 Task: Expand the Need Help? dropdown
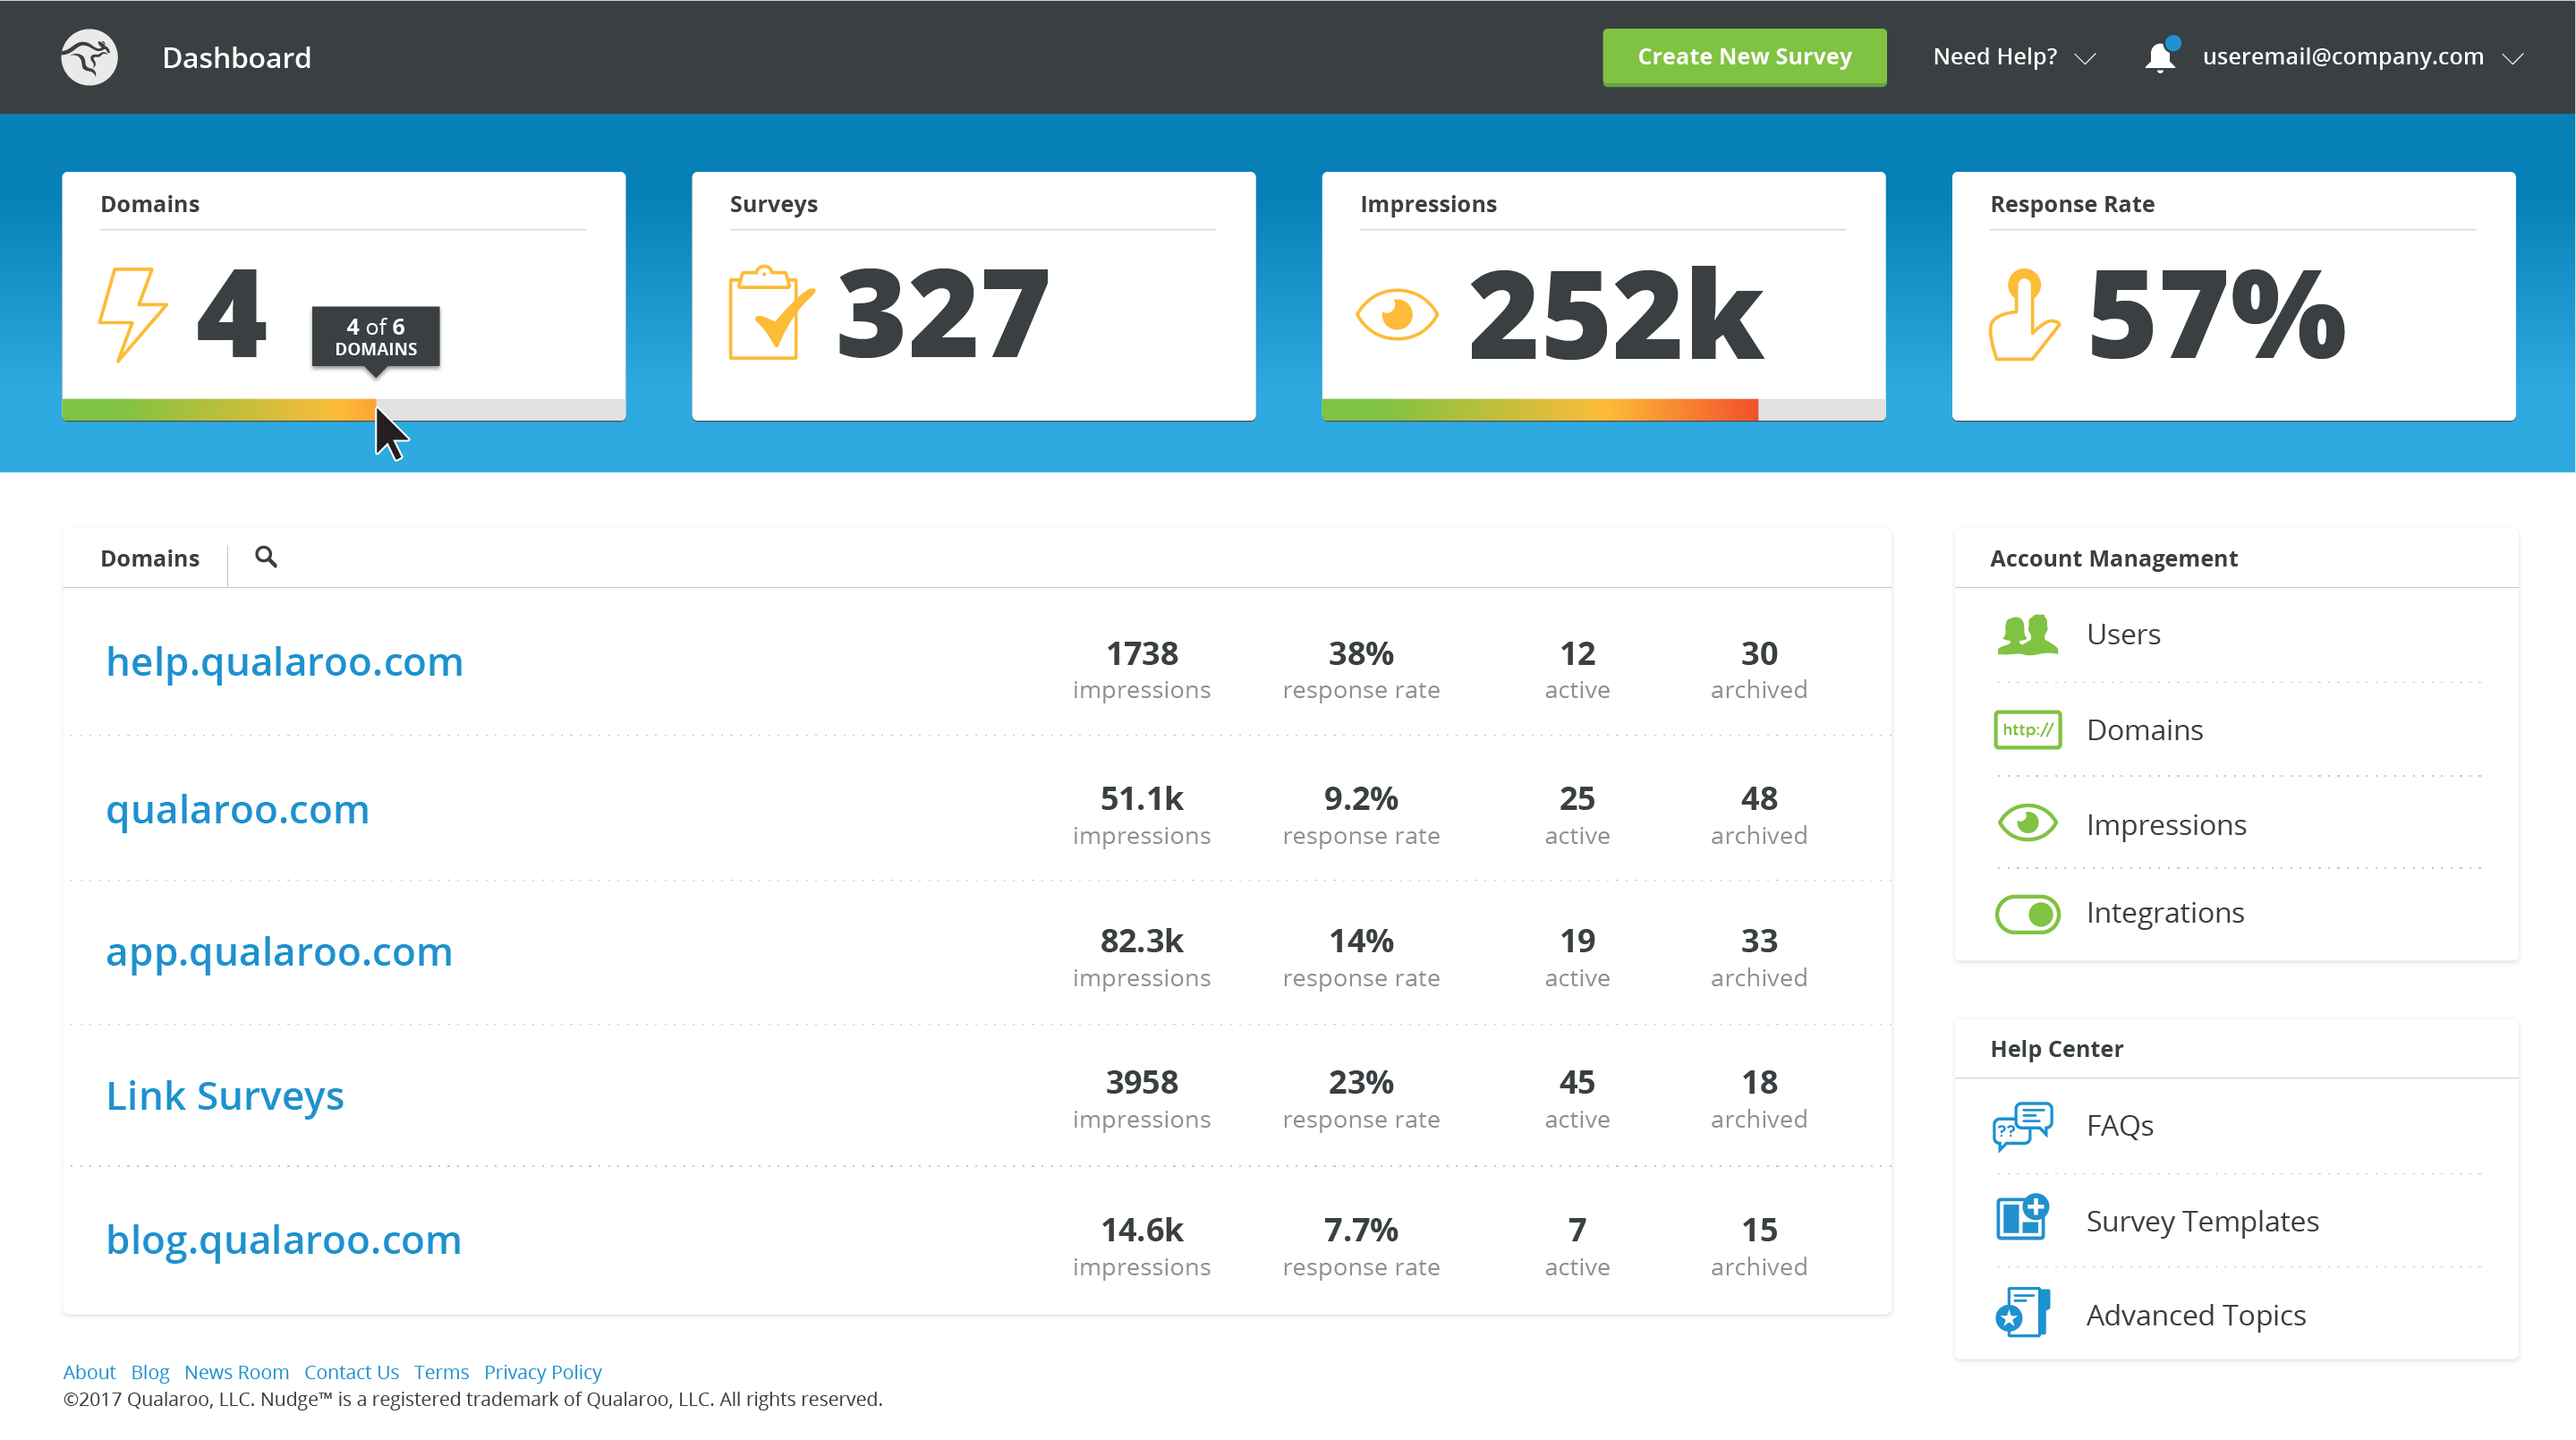click(x=2014, y=57)
